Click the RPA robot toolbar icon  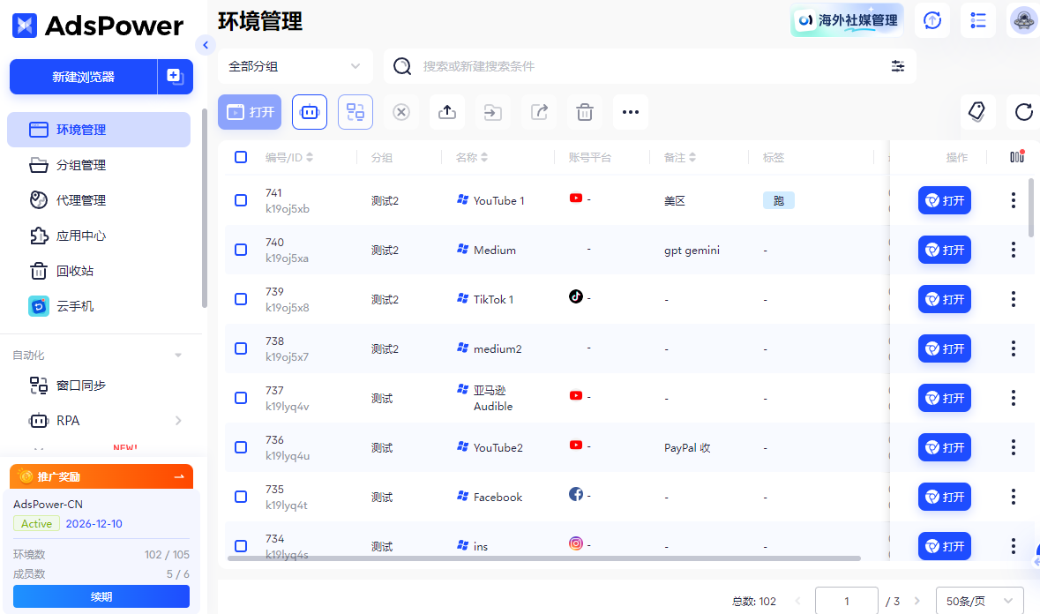click(309, 112)
